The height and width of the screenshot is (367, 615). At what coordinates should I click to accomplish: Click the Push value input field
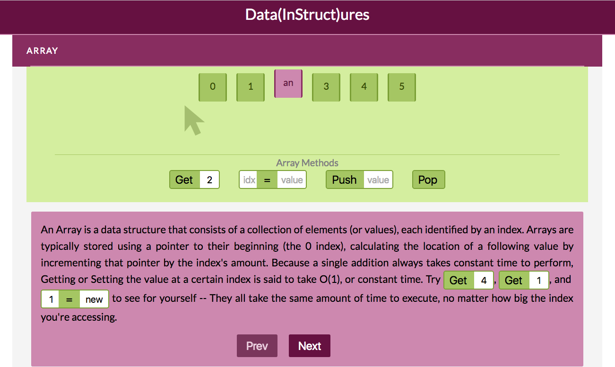(378, 180)
